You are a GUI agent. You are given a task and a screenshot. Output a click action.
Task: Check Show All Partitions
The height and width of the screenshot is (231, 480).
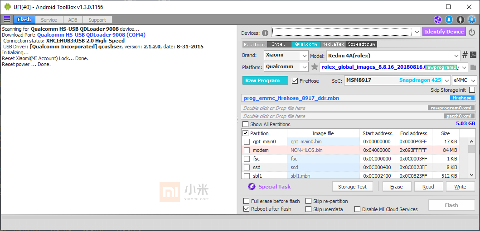pos(246,124)
